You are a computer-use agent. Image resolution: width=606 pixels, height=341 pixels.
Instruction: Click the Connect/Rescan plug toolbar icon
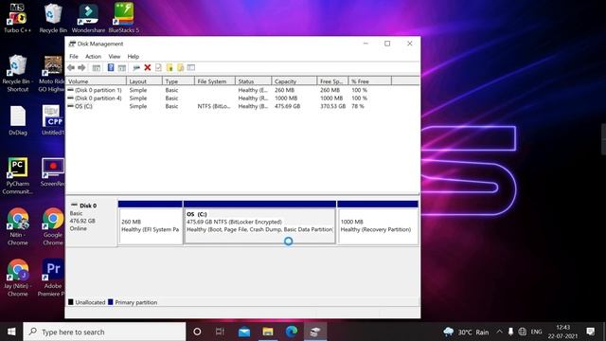point(136,67)
